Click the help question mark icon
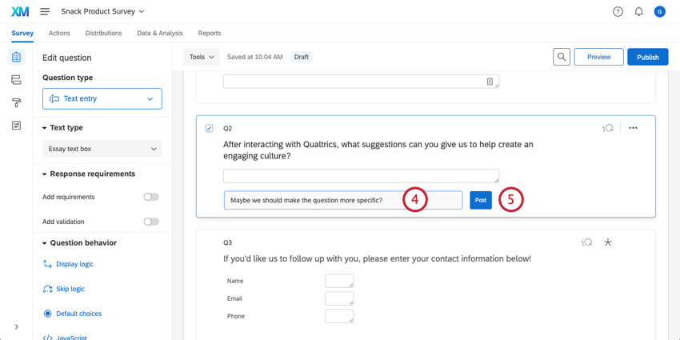The width and height of the screenshot is (680, 340). (x=618, y=12)
